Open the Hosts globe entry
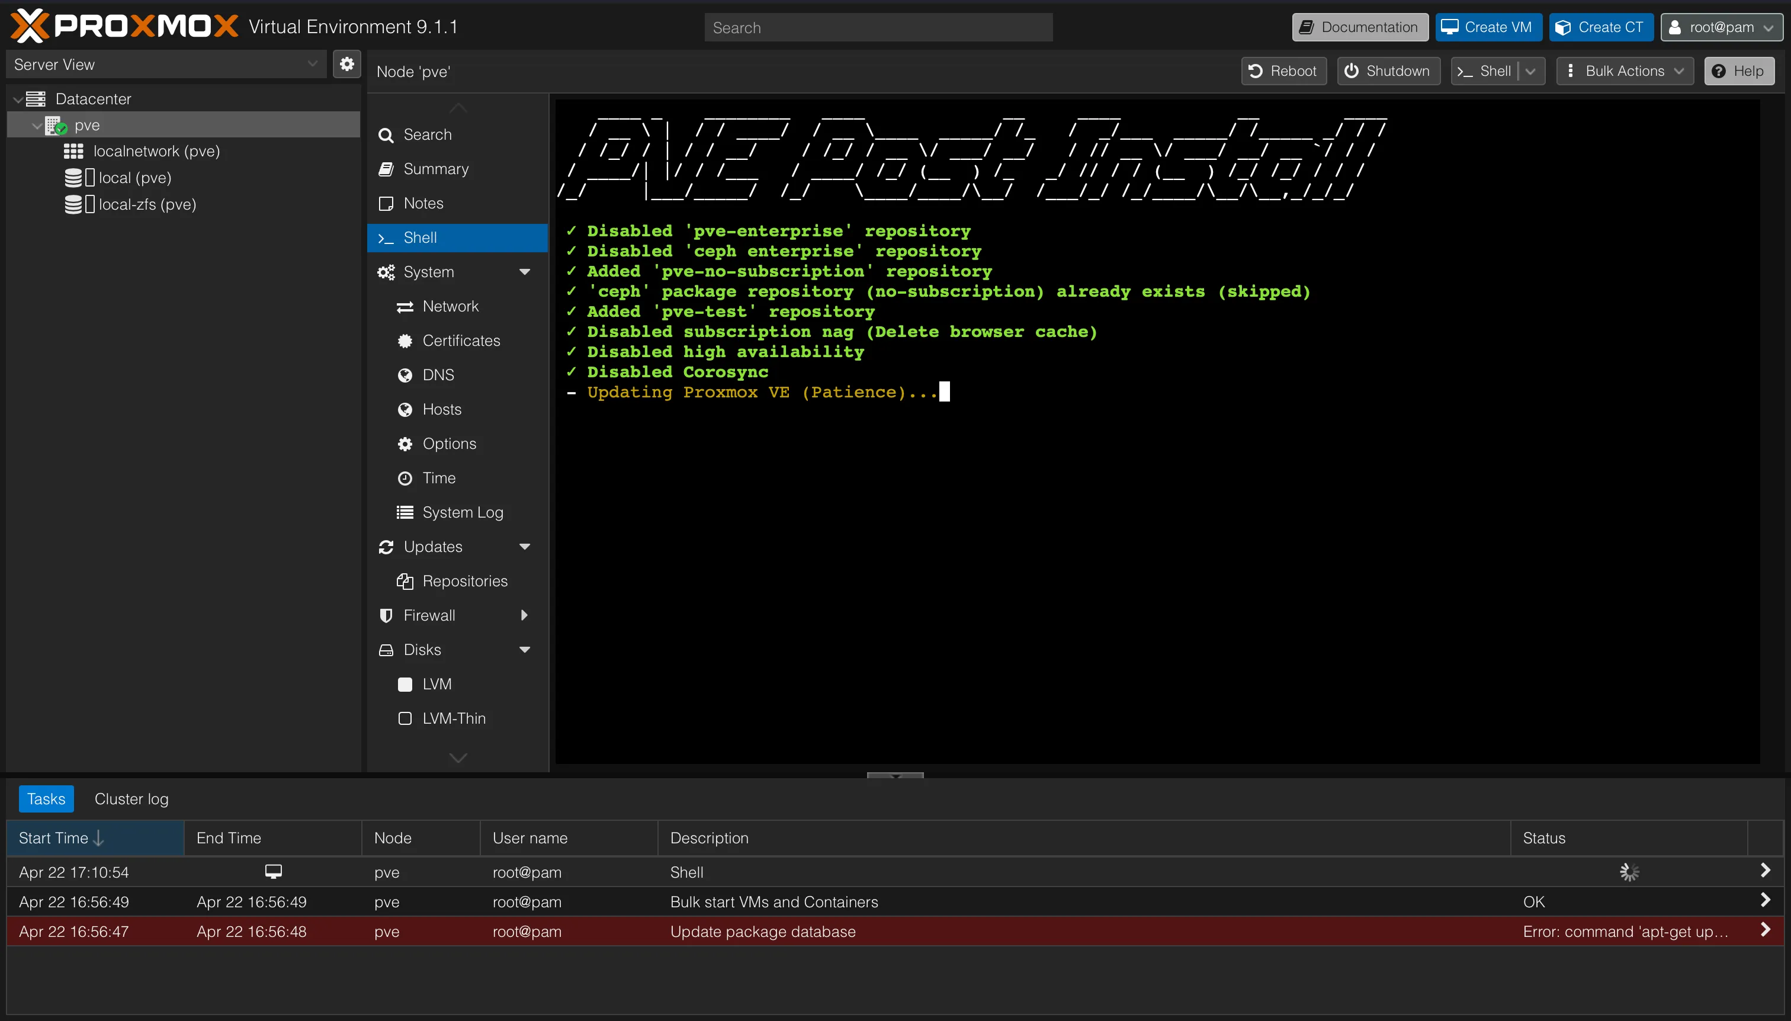 457,409
